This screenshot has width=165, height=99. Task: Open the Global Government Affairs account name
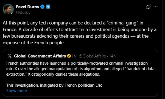click(x=40, y=56)
